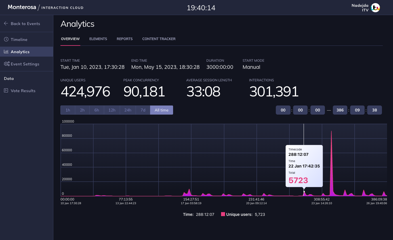Click the Analytics bar chart icon
Screen dimensions: 393x240
(x=6, y=52)
